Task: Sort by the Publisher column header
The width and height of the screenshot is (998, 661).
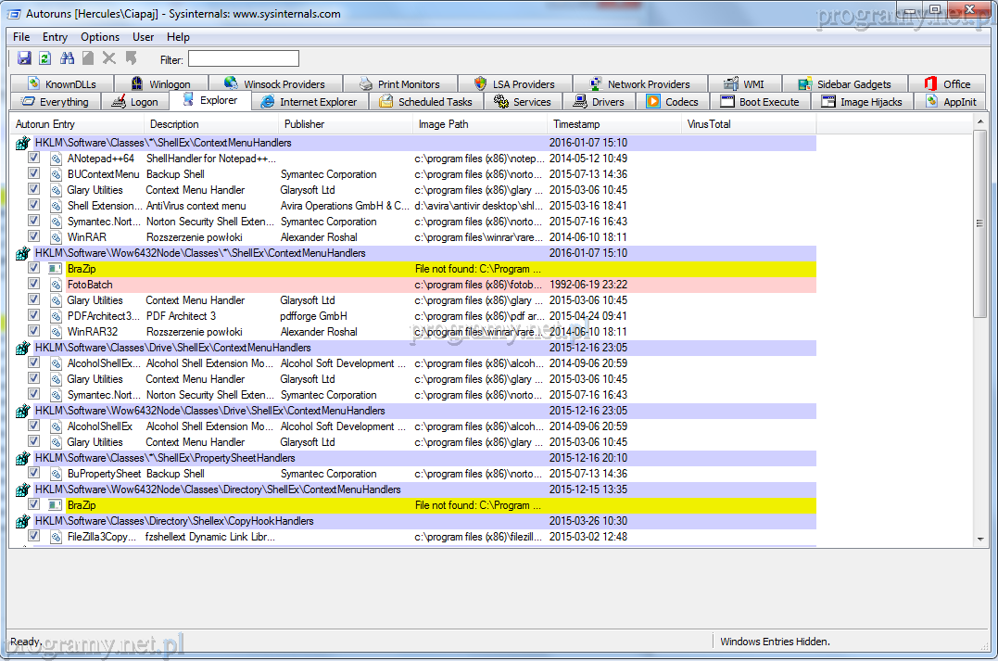Action: tap(305, 124)
